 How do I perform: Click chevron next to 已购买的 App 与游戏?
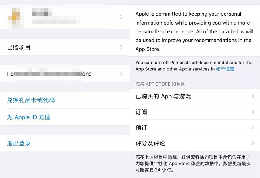tap(253, 96)
